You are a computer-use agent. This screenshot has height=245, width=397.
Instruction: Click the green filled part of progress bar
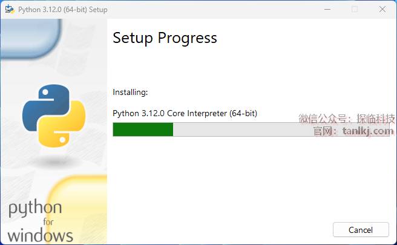(x=143, y=129)
